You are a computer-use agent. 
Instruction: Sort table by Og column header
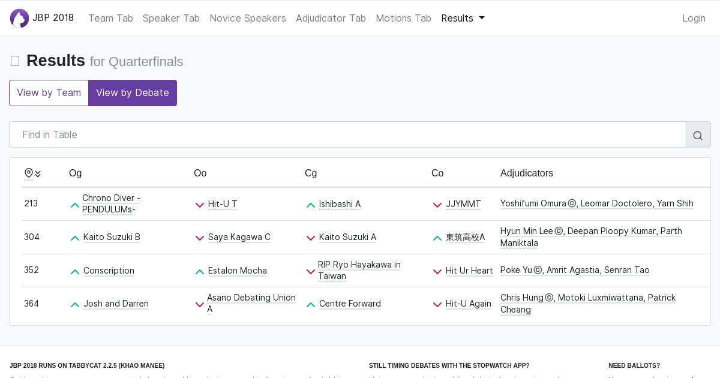(76, 173)
